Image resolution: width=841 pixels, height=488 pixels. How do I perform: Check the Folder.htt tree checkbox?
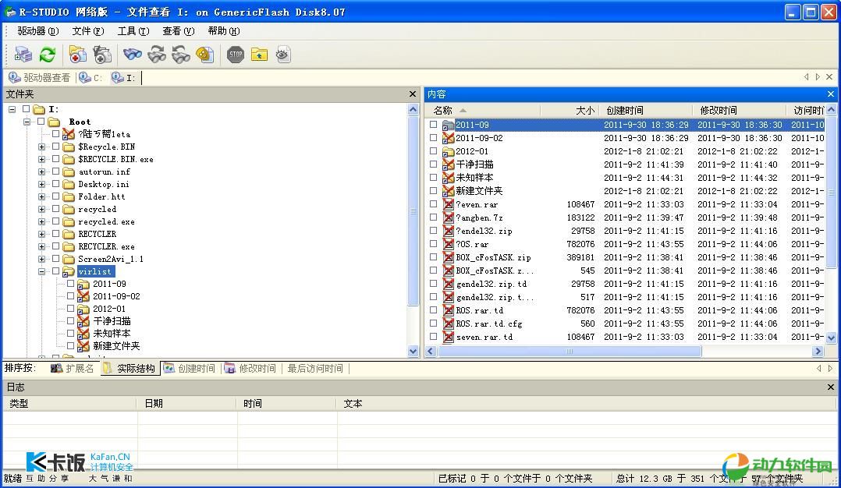[x=56, y=196]
